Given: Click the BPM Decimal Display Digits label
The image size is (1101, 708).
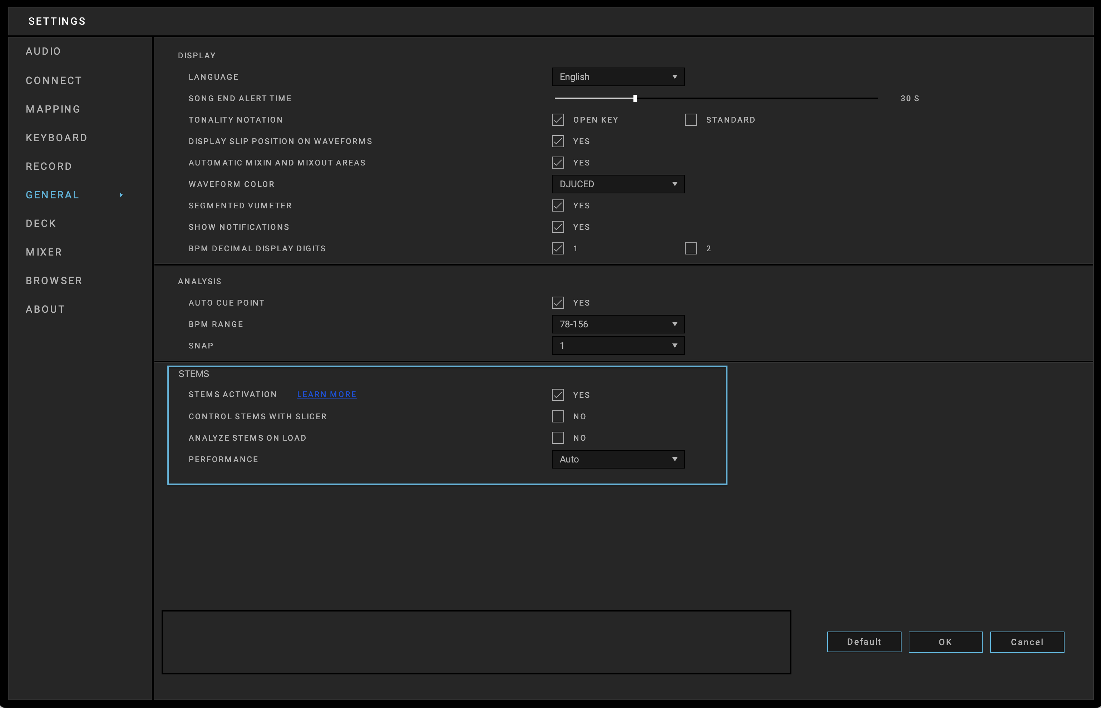Looking at the screenshot, I should (257, 249).
